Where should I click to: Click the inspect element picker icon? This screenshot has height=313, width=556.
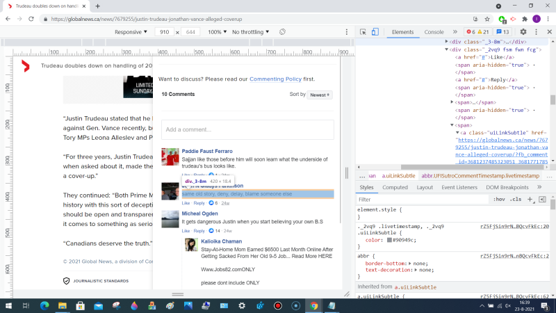point(363,32)
